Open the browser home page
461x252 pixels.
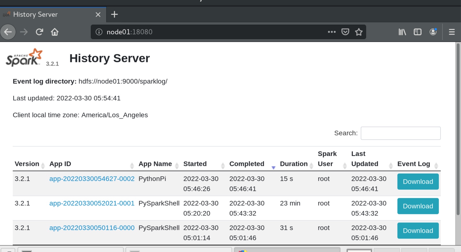point(55,32)
